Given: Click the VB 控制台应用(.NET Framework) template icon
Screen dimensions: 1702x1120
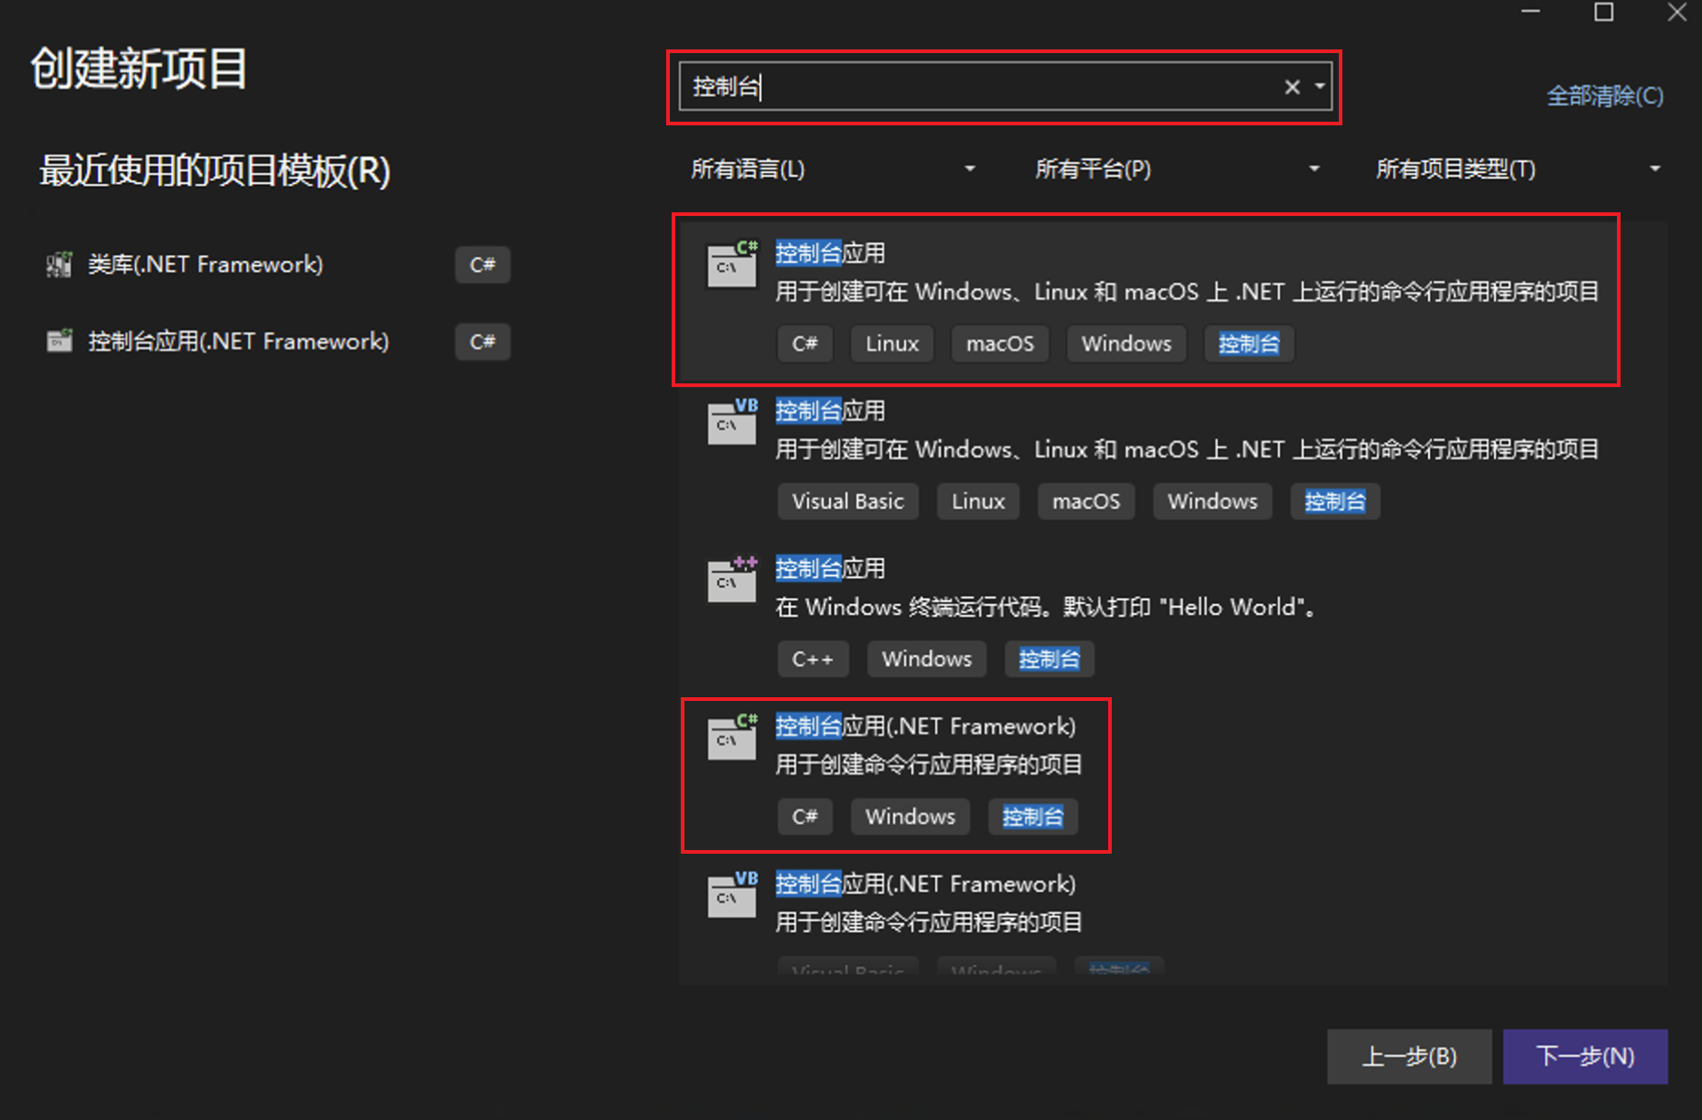Looking at the screenshot, I should pos(731,896).
